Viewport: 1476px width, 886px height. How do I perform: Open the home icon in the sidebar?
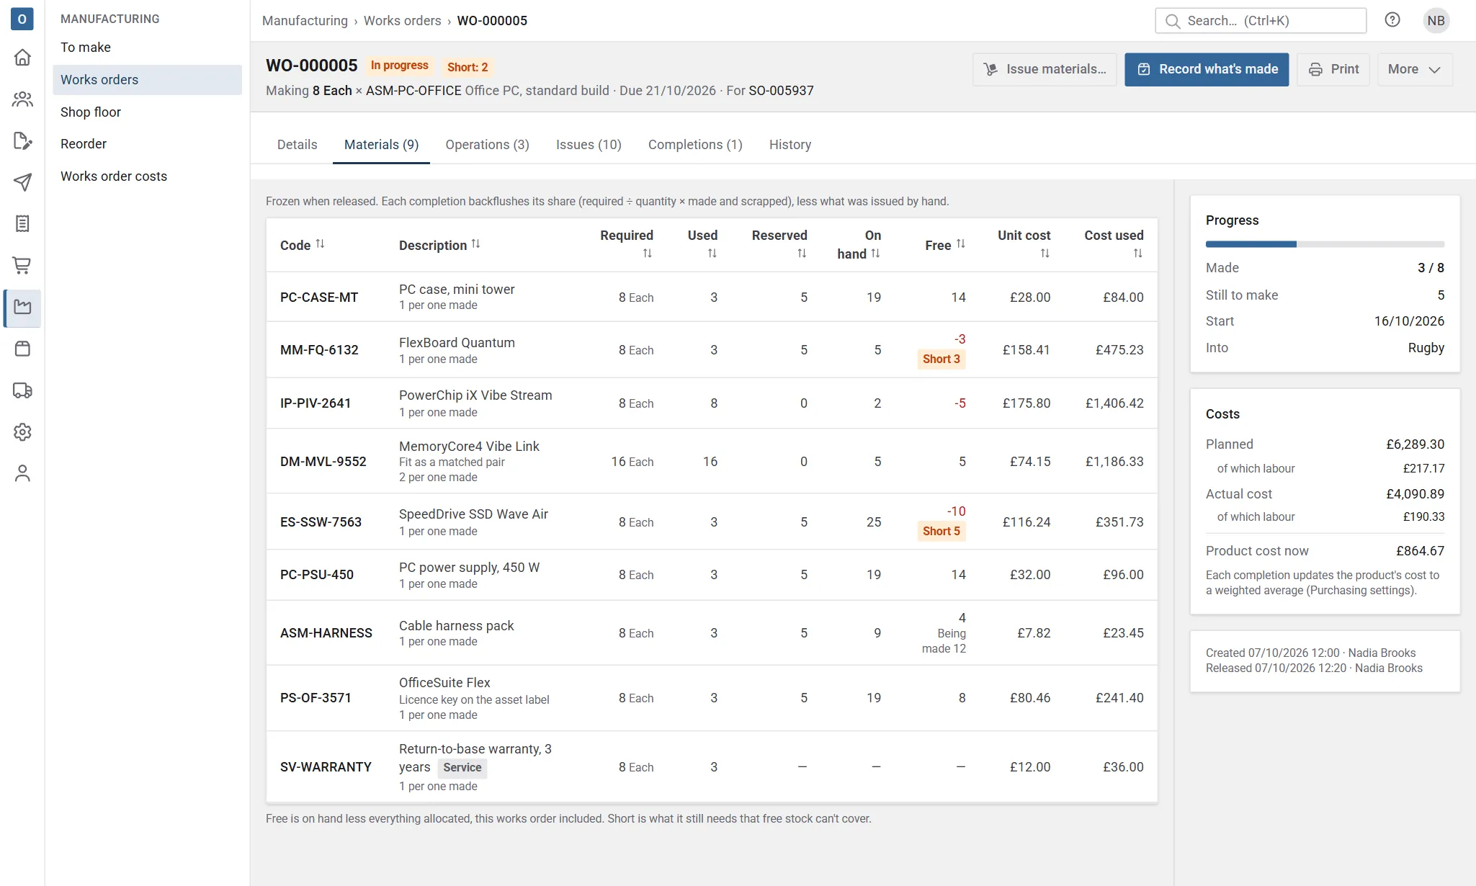[x=22, y=57]
